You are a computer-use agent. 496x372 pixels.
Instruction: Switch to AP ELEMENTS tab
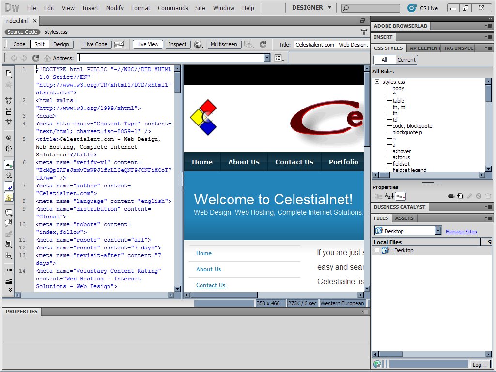pos(424,48)
